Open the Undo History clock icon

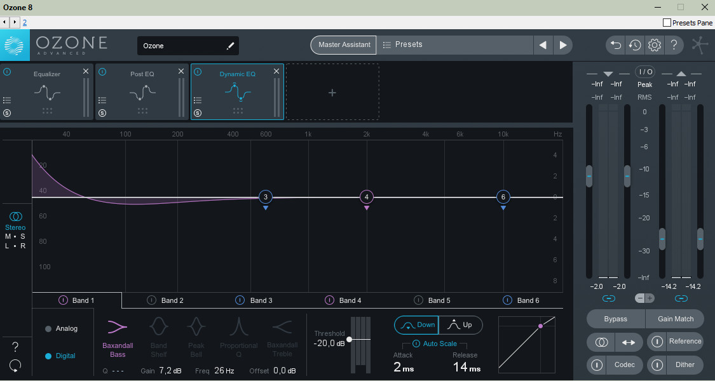[635, 45]
